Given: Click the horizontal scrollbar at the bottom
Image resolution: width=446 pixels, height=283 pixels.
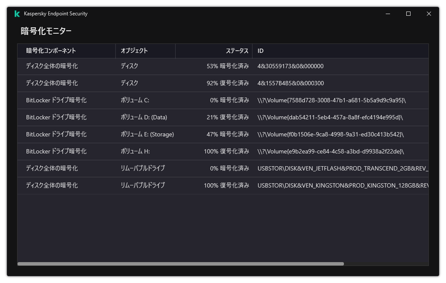Looking at the screenshot, I should pos(179,264).
